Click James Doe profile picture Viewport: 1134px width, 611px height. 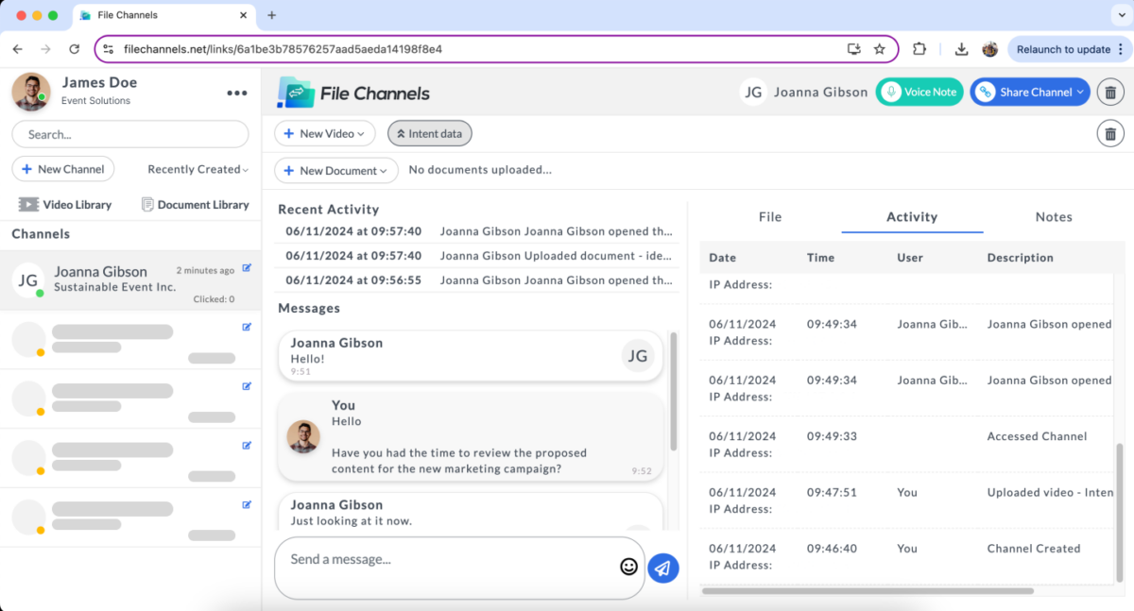click(x=30, y=93)
